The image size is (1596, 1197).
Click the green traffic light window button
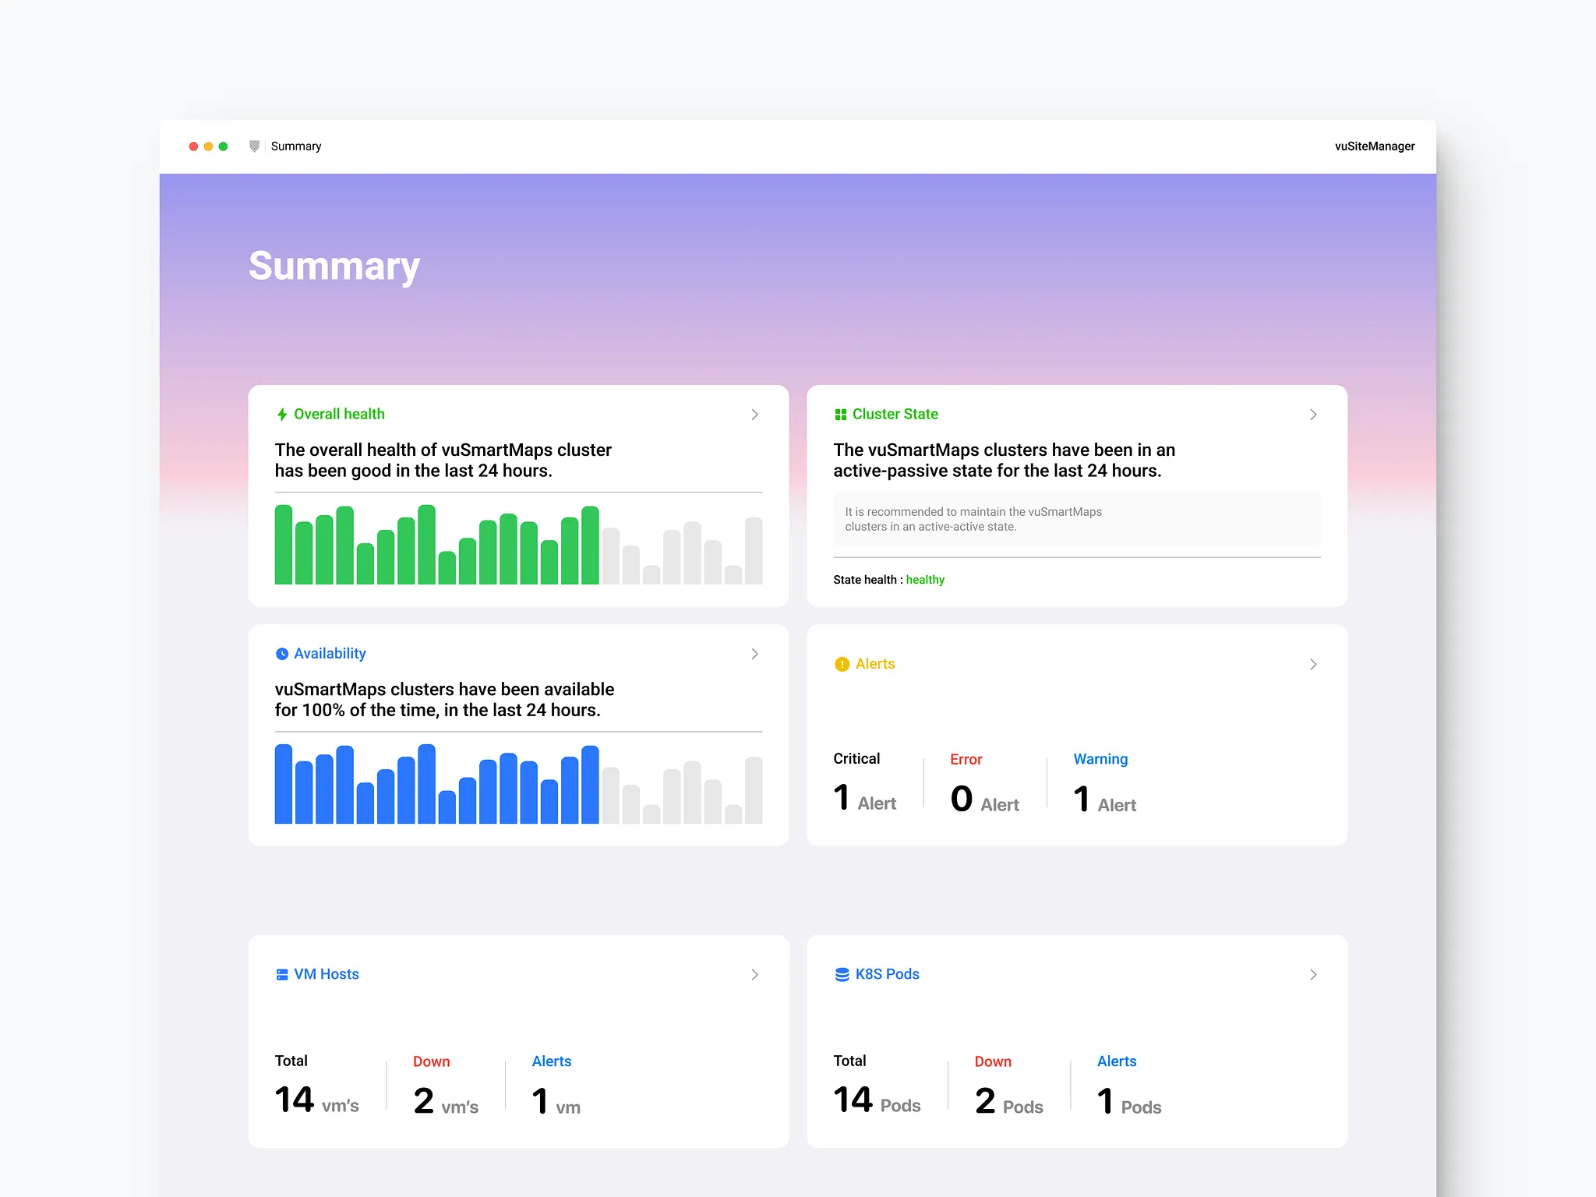click(224, 146)
